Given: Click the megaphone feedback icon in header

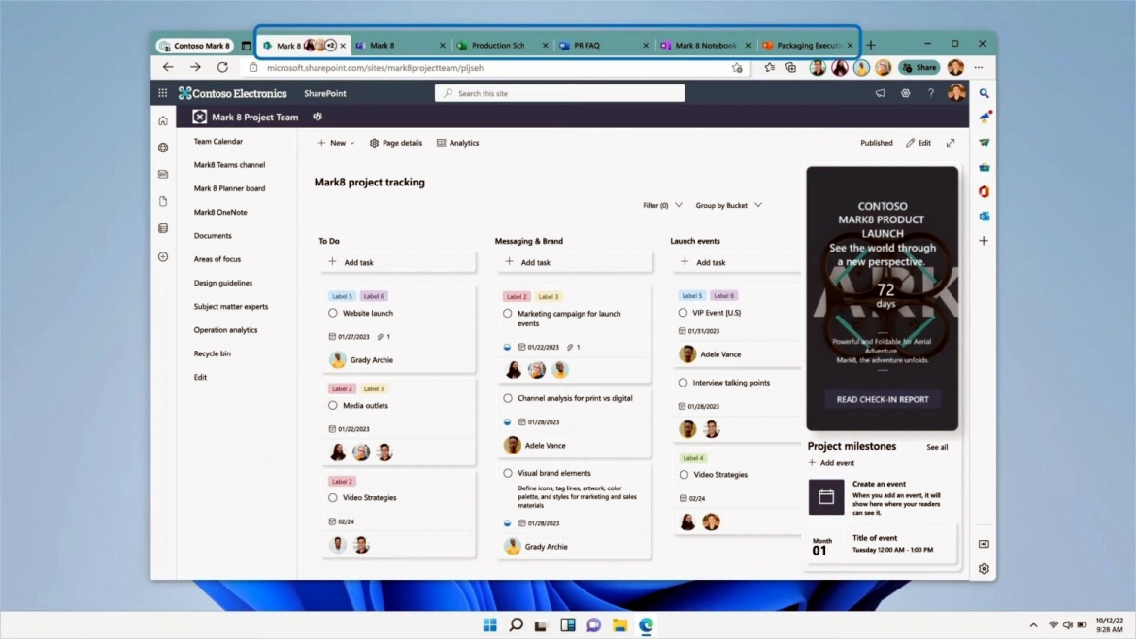Looking at the screenshot, I should [x=880, y=93].
